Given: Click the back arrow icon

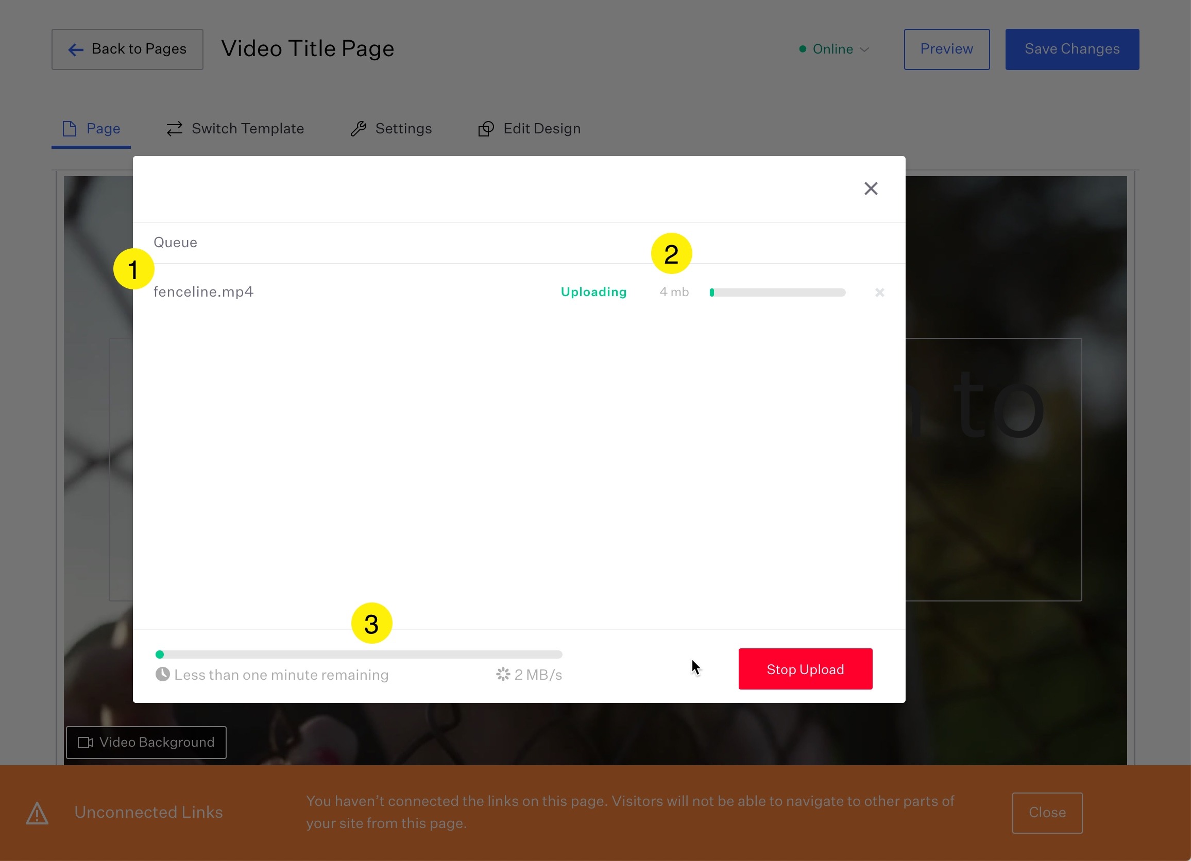Looking at the screenshot, I should pyautogui.click(x=76, y=49).
